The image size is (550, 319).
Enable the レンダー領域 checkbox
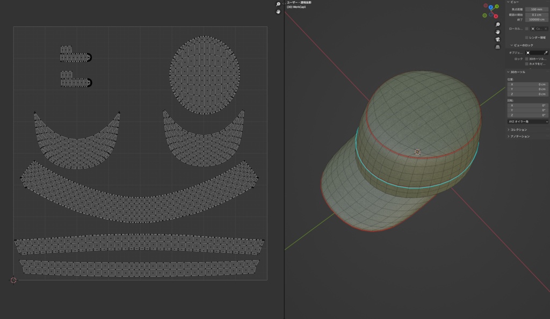[x=526, y=38]
